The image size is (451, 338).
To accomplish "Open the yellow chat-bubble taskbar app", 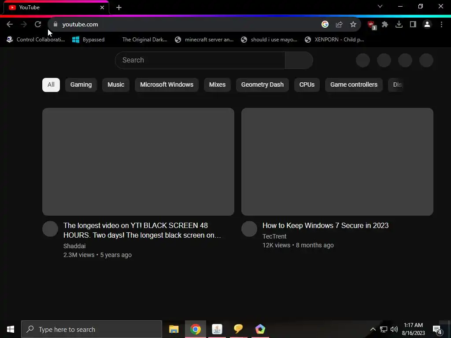I will (x=238, y=329).
